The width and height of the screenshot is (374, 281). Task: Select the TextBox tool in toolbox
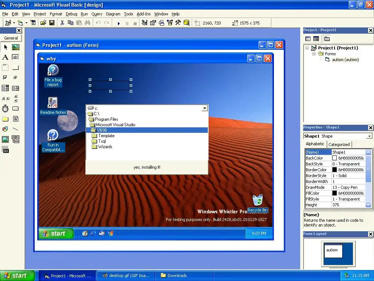click(15, 57)
